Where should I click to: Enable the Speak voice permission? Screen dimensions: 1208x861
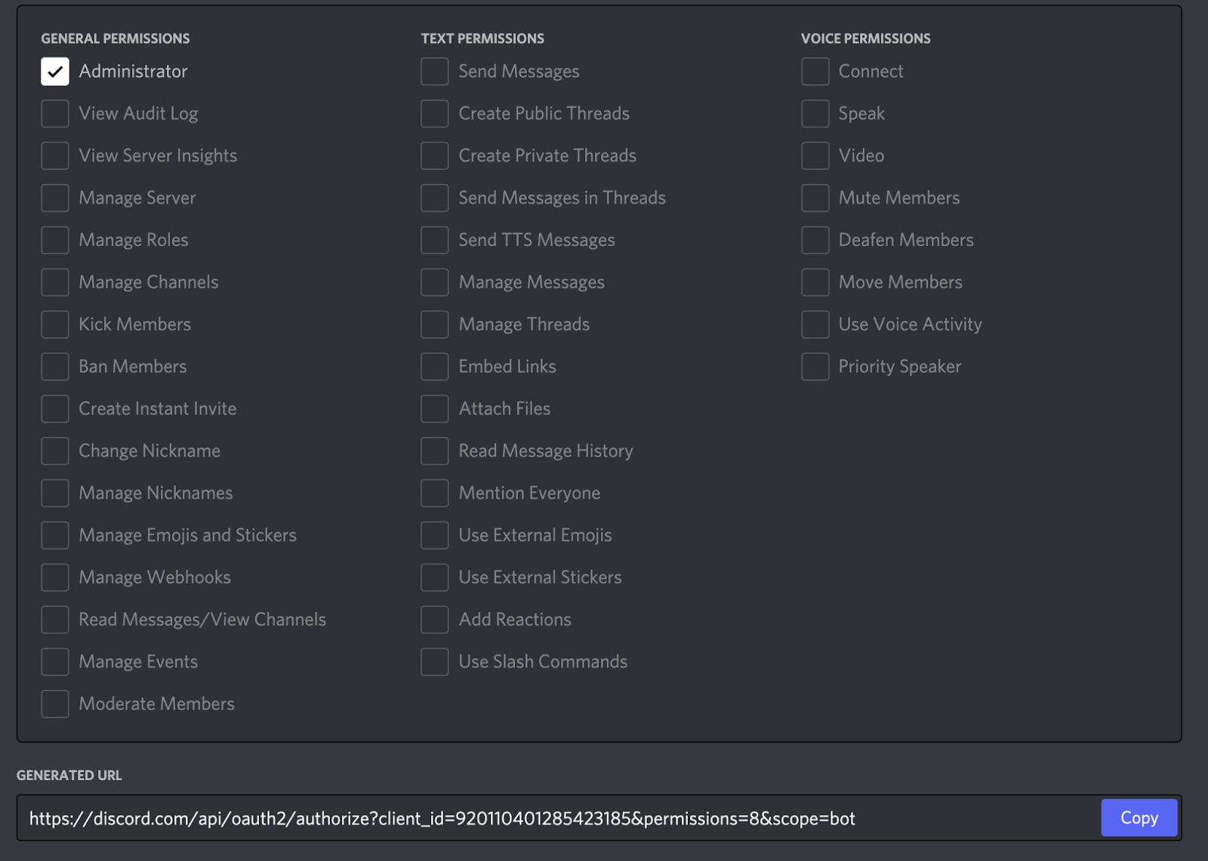[815, 114]
